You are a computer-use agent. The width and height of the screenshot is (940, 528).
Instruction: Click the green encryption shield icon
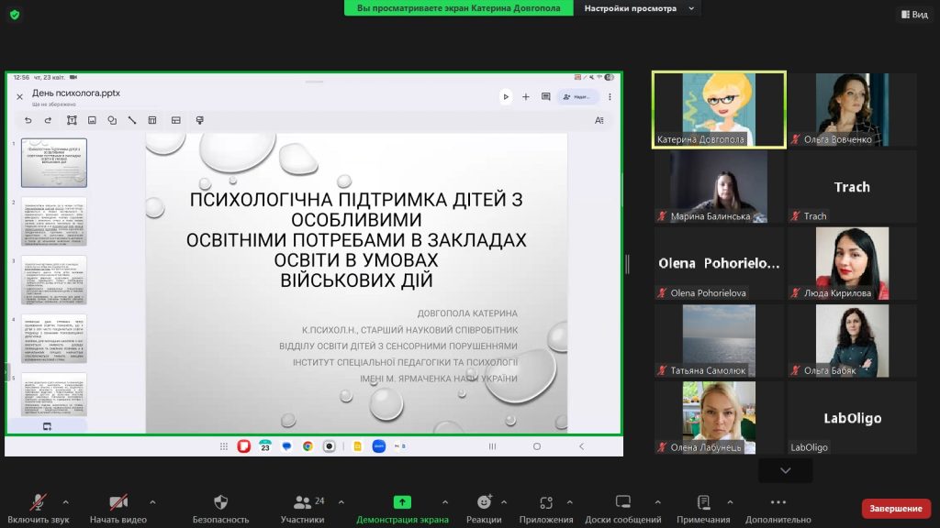point(14,14)
